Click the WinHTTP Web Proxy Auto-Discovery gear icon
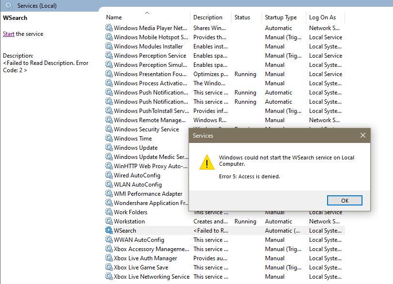This screenshot has width=393, height=284. (109, 166)
